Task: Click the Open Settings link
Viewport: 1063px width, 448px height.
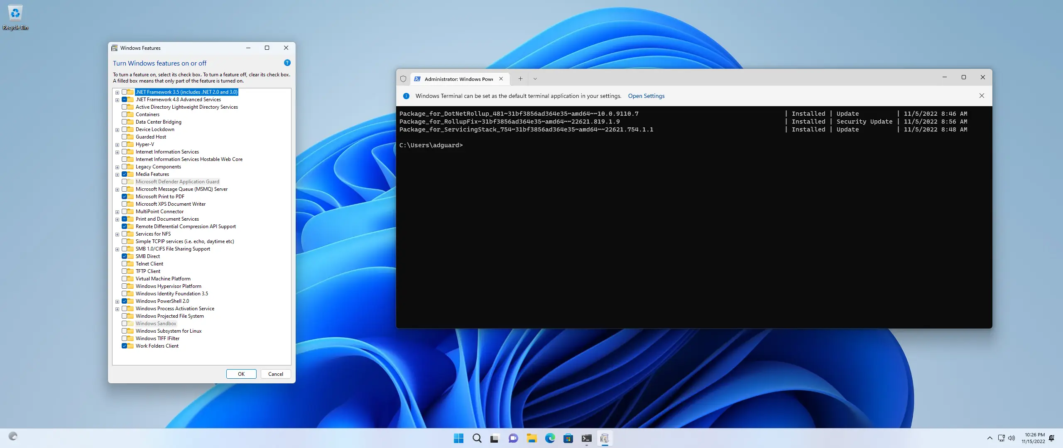Action: click(x=646, y=96)
